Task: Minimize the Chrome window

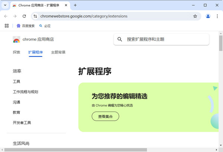Action: (x=193, y=5)
